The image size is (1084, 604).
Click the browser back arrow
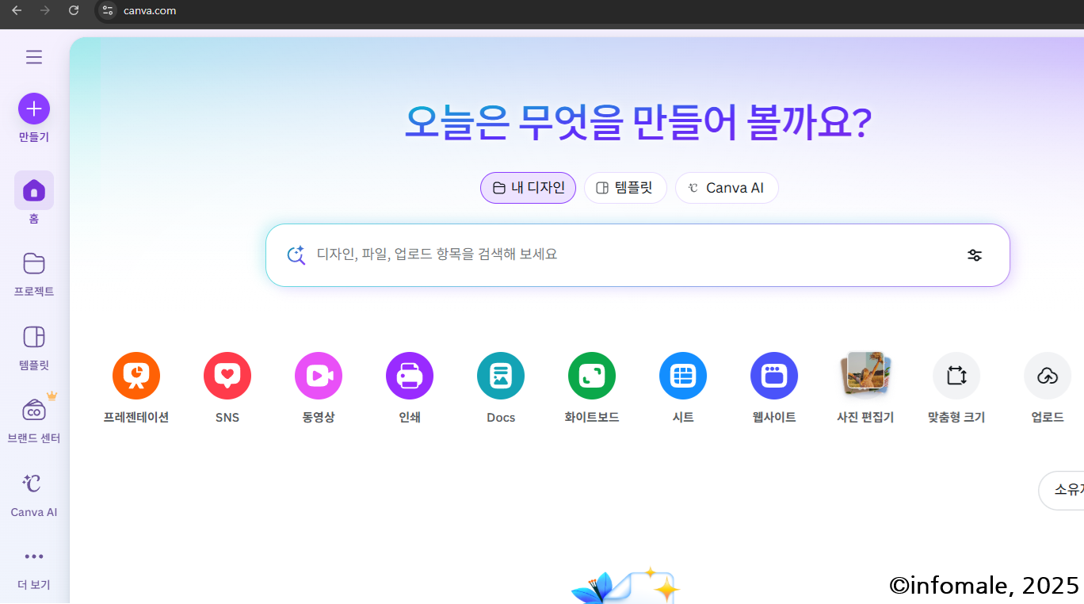point(17,10)
